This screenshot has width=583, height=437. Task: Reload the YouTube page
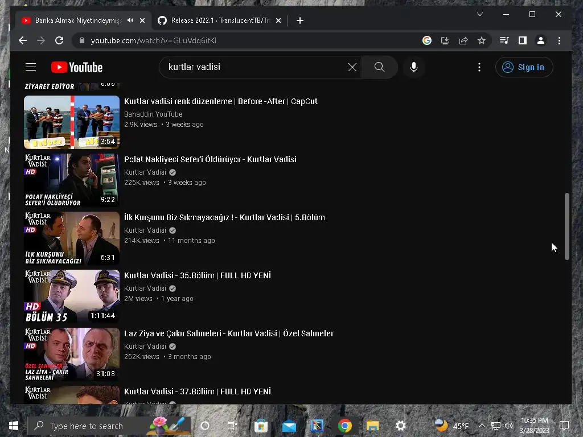[x=59, y=40]
